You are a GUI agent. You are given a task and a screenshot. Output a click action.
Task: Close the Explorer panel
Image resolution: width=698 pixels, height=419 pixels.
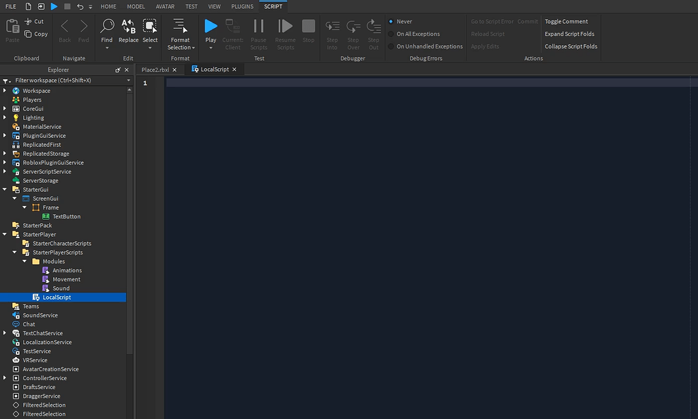(126, 70)
